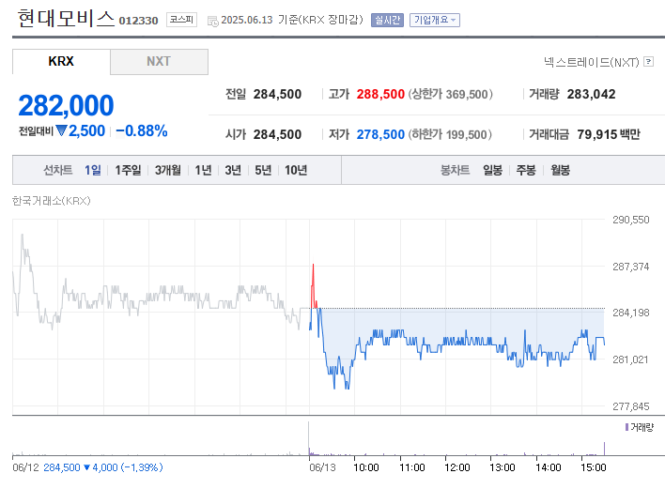Image resolution: width=665 pixels, height=489 pixels.
Task: Switch to the KRX tab
Action: [x=61, y=61]
